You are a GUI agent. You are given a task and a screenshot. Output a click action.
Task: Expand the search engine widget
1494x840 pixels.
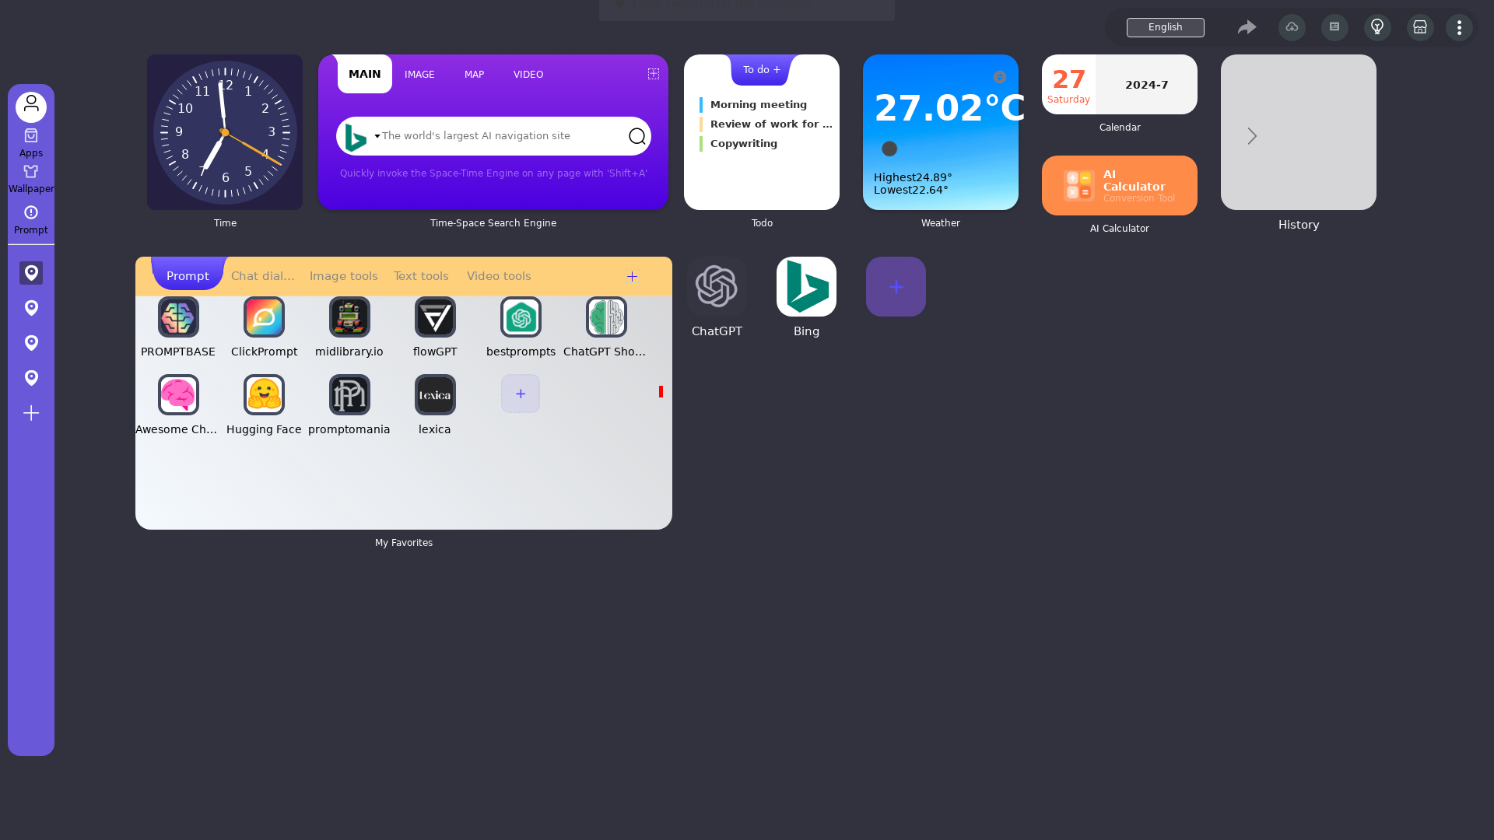click(x=654, y=74)
